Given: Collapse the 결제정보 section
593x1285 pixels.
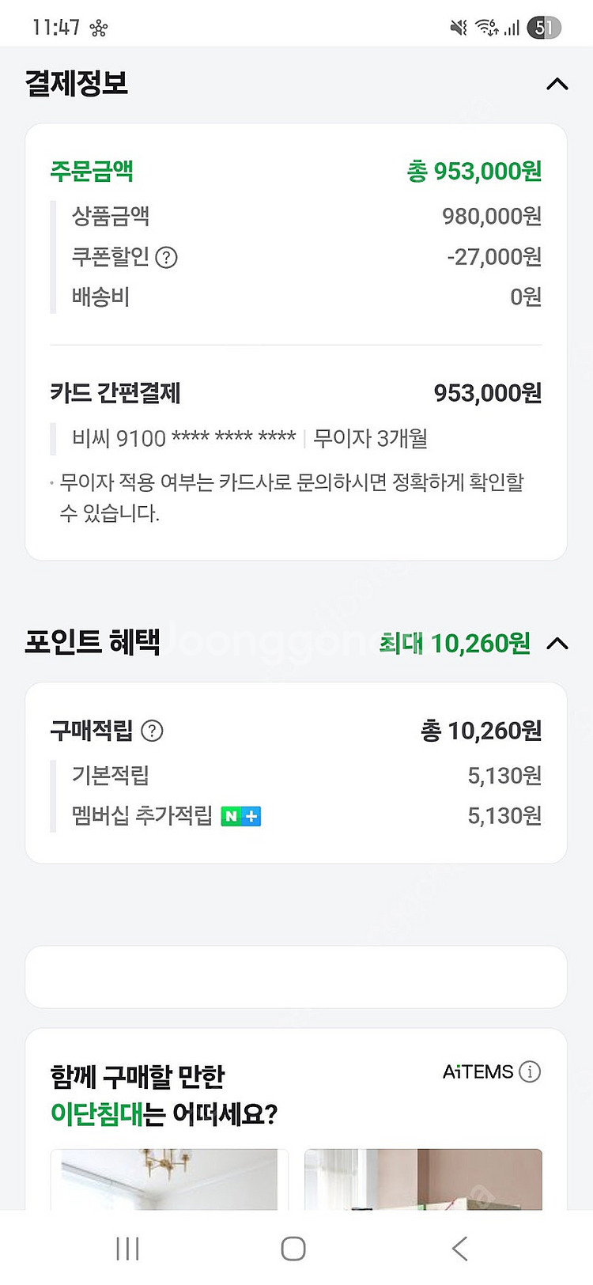Looking at the screenshot, I should pos(557,84).
